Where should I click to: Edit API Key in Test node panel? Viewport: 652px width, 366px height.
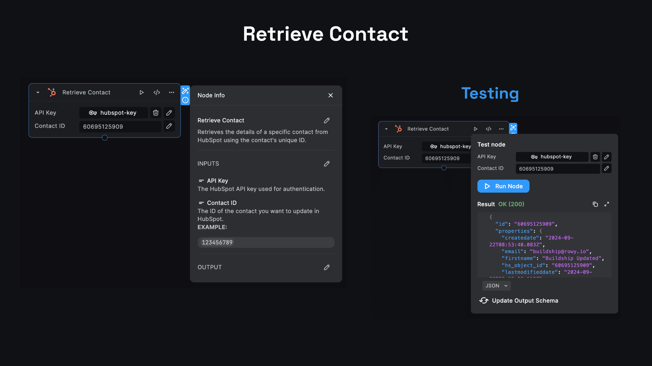tap(607, 157)
